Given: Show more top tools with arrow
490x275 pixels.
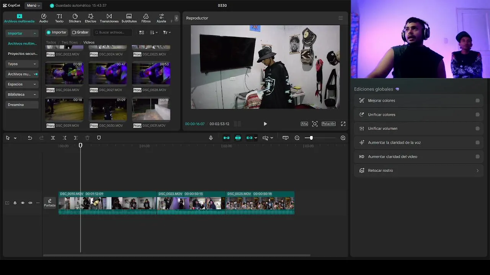Looking at the screenshot, I should [176, 18].
